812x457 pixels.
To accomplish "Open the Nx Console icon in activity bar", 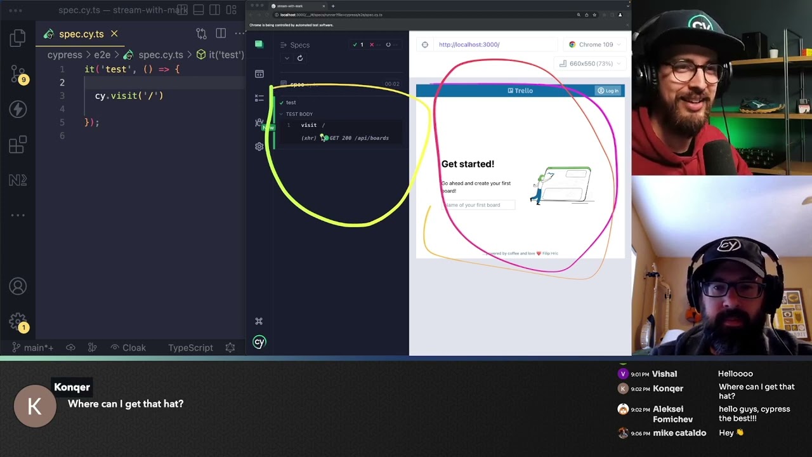I will [x=18, y=180].
